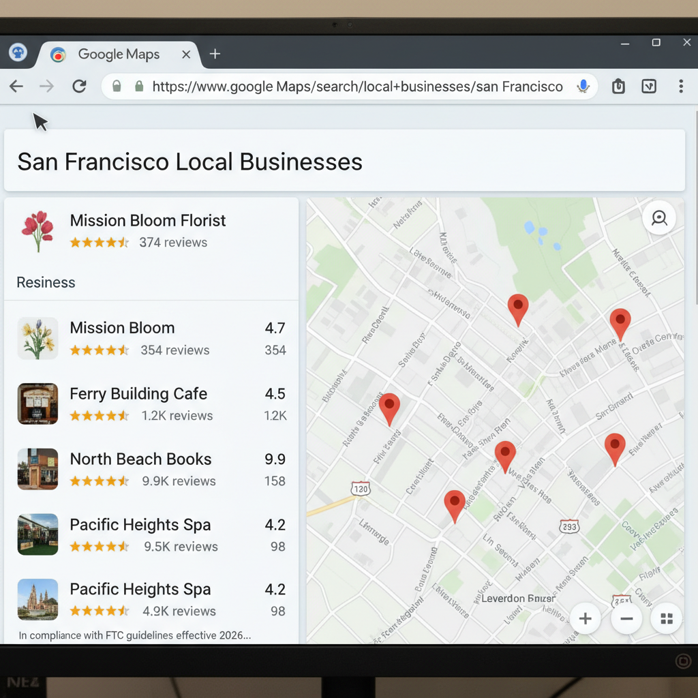Open the Ferry Building Cafe listing
The width and height of the screenshot is (698, 698).
pyautogui.click(x=151, y=404)
